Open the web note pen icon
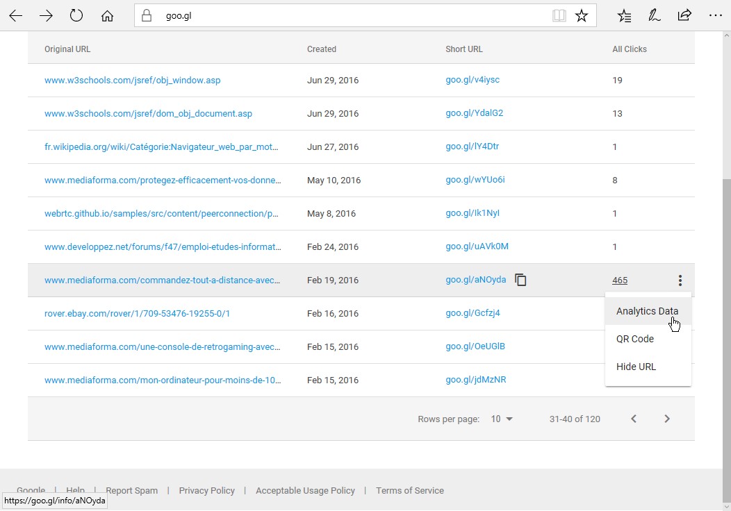 (x=654, y=15)
